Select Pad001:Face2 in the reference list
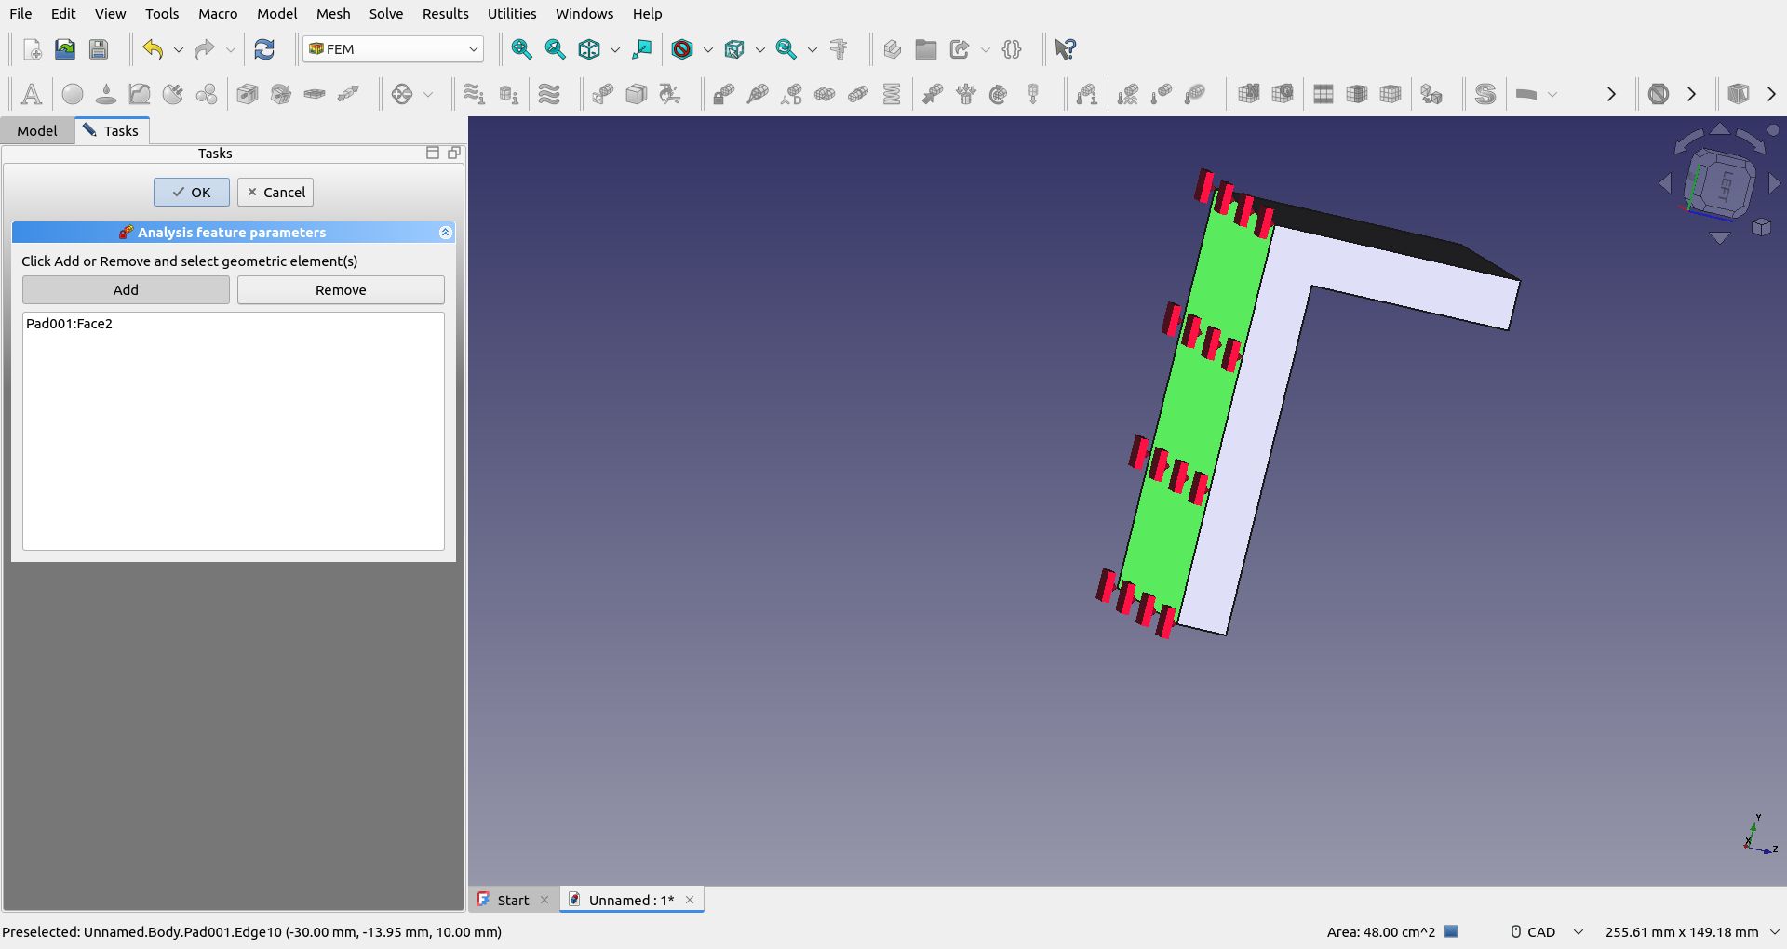The width and height of the screenshot is (1787, 949). pos(70,324)
